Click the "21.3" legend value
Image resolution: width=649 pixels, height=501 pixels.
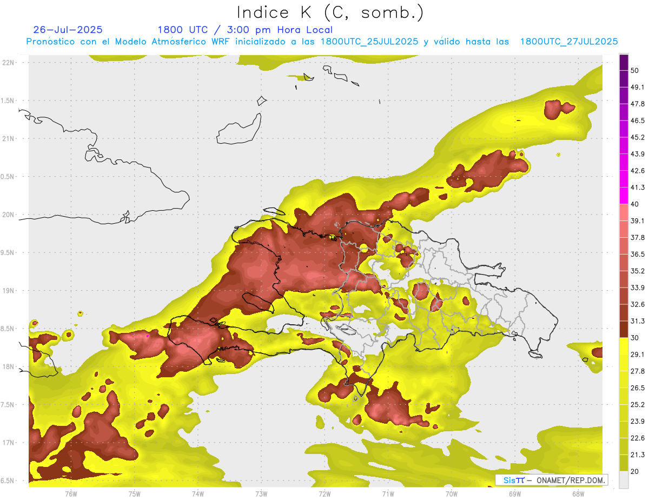click(x=638, y=455)
